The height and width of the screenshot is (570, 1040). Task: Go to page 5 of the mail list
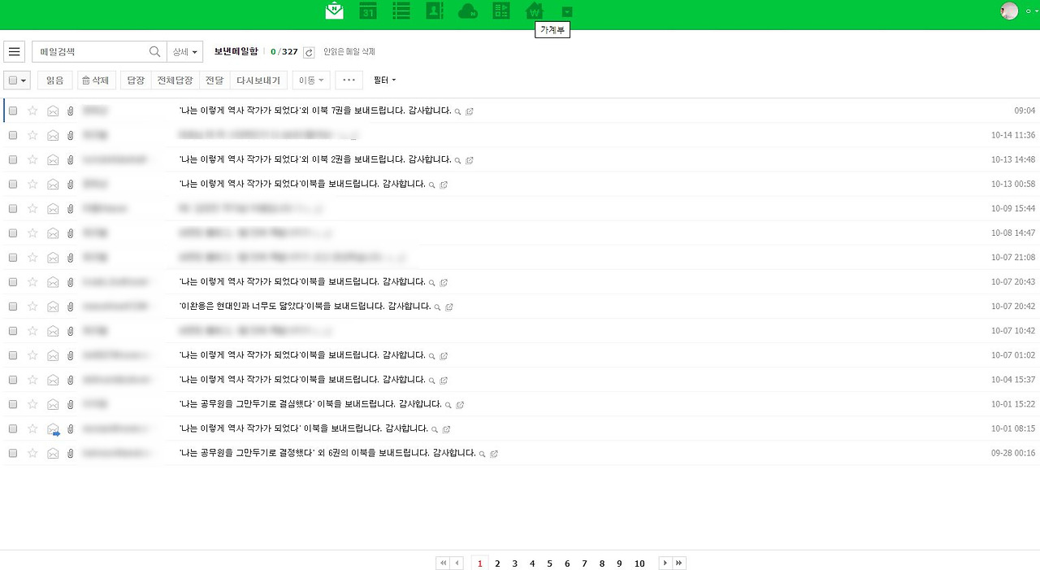click(x=549, y=563)
